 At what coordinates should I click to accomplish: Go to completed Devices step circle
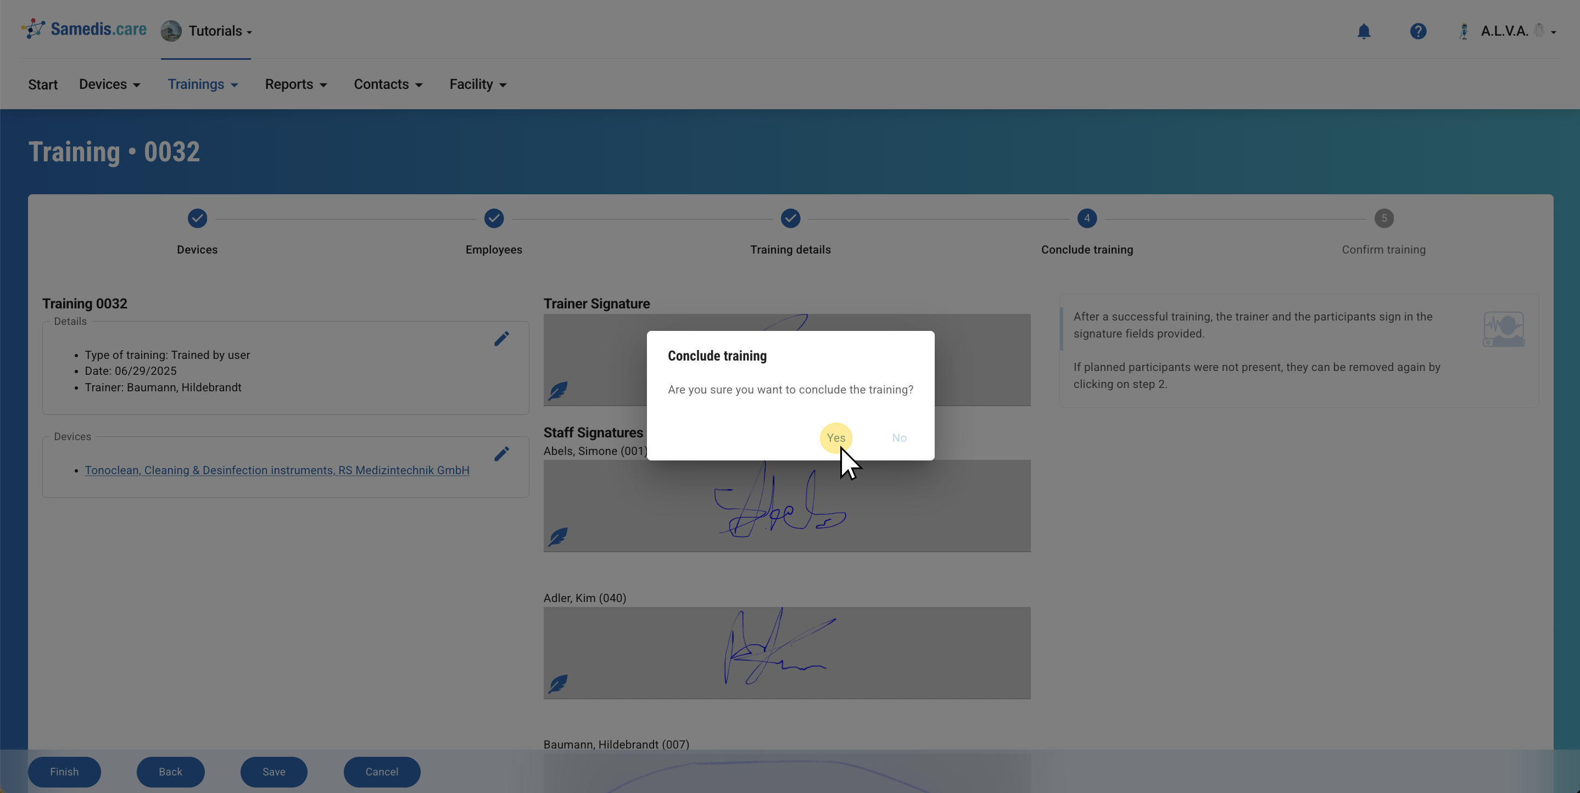coord(197,218)
